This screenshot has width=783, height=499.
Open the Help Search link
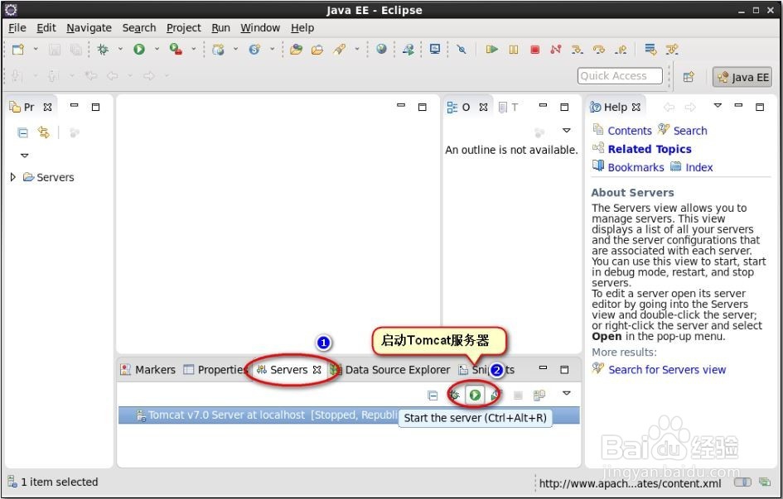tap(690, 131)
